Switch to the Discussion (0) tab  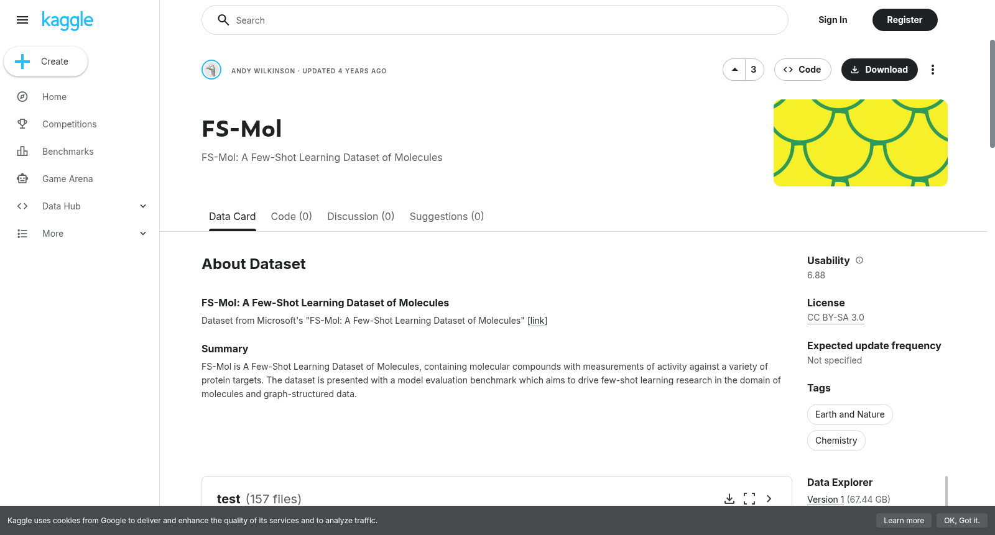coord(361,216)
